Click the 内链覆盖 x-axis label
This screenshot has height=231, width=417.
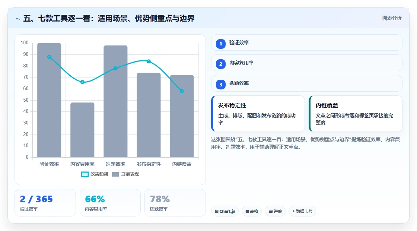tap(182, 164)
